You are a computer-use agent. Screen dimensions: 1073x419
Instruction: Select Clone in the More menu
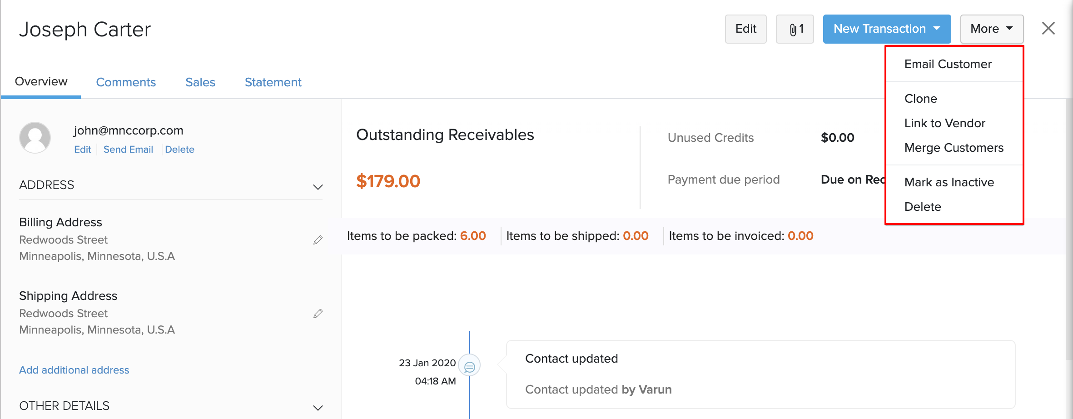(920, 99)
